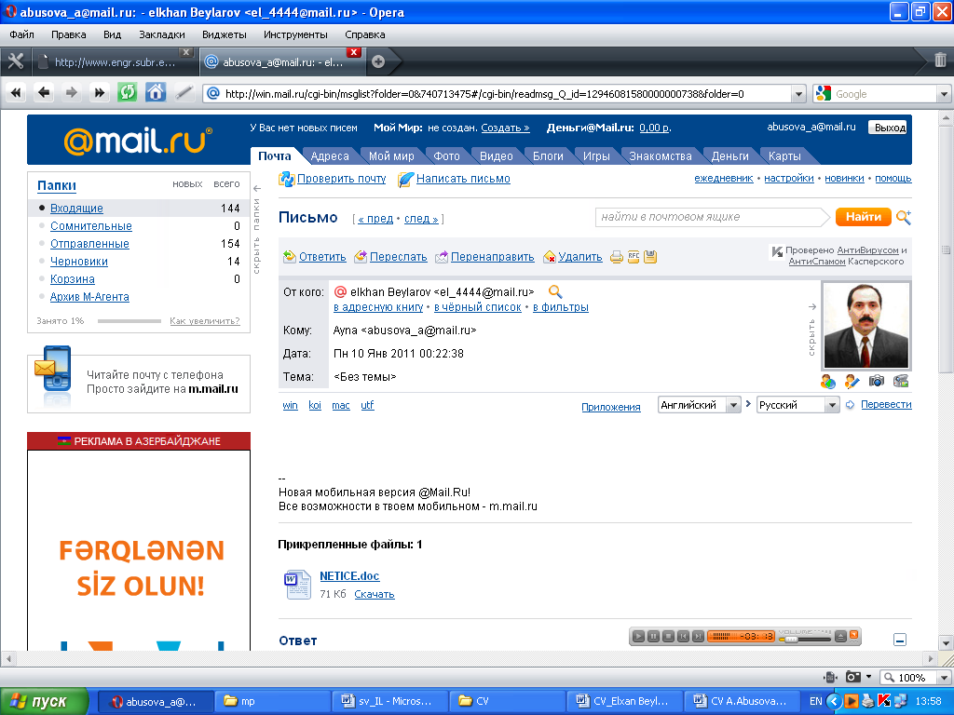Play audio in the media player widget
The height and width of the screenshot is (715, 954).
tap(638, 637)
